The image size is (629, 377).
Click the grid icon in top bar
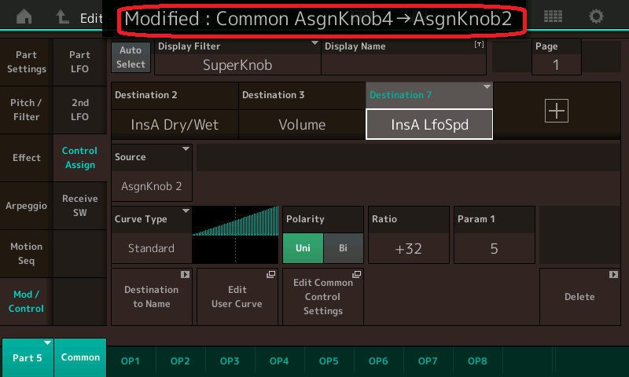pos(553,16)
